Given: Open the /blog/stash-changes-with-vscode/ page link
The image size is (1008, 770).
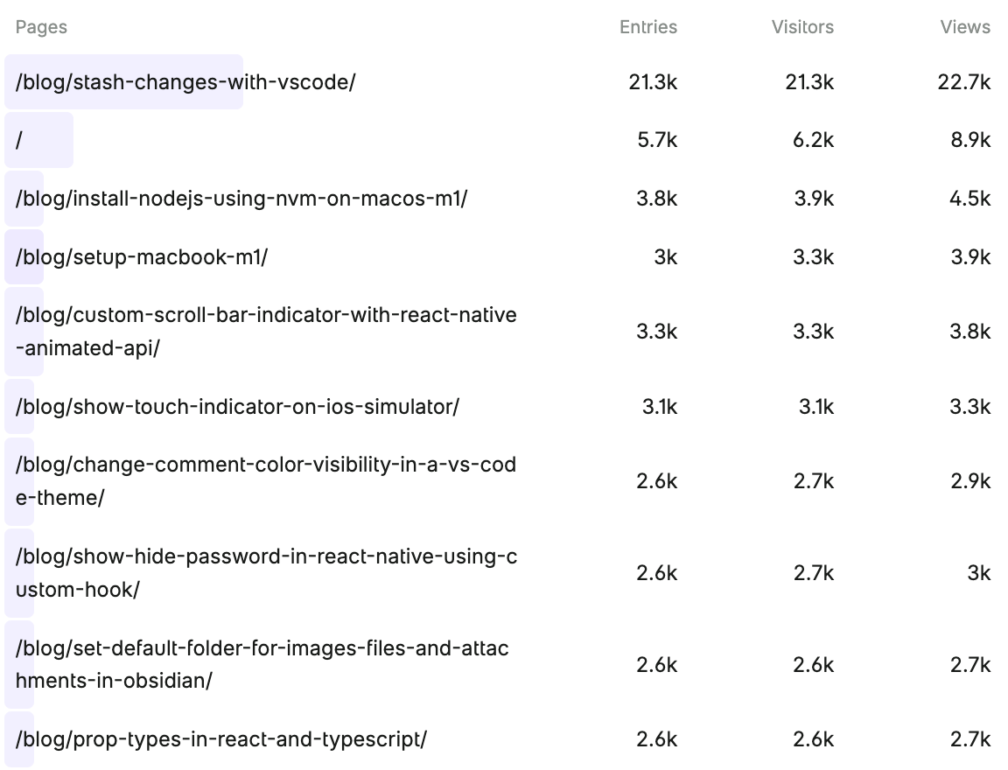Looking at the screenshot, I should [185, 82].
